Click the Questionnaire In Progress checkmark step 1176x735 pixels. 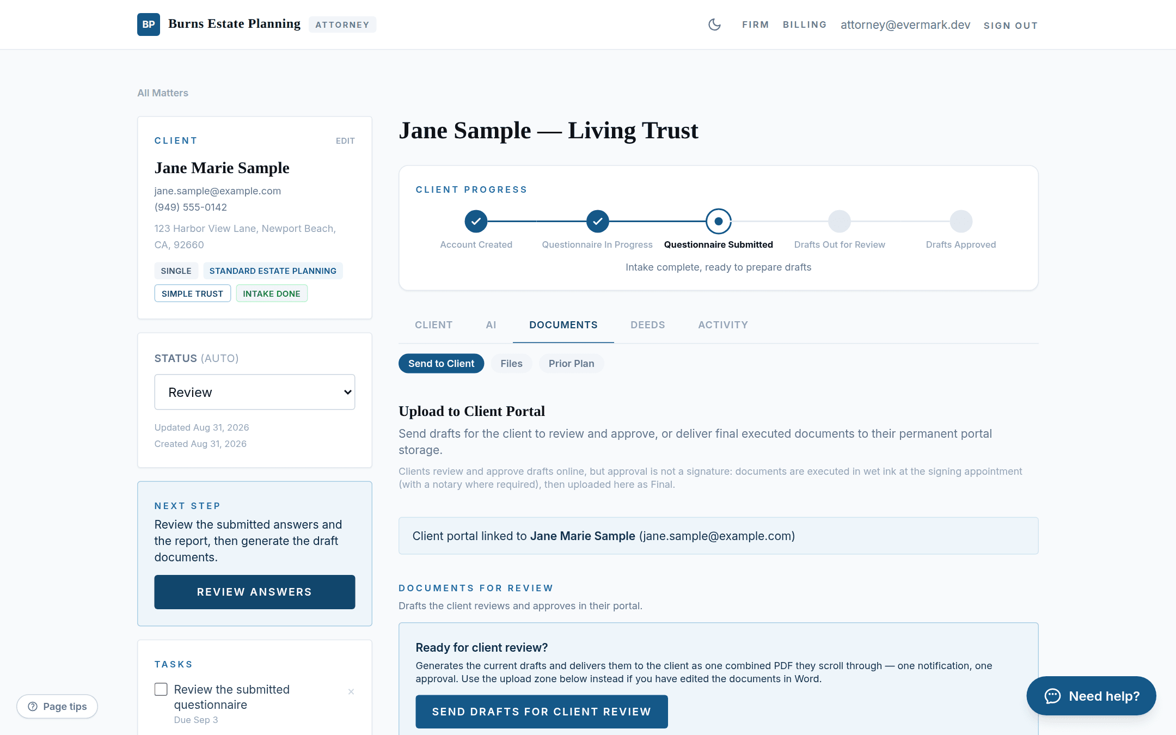click(x=597, y=221)
